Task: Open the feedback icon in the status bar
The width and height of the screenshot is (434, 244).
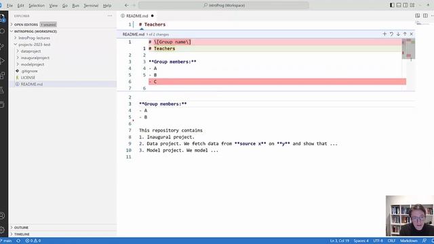Action: point(425,241)
